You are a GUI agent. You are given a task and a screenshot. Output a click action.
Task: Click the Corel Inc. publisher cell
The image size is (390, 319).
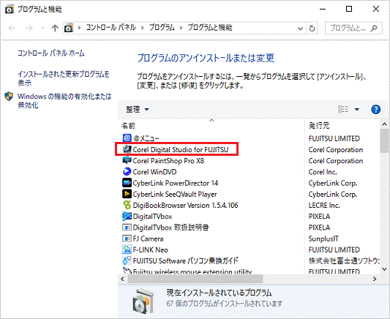[x=323, y=172]
